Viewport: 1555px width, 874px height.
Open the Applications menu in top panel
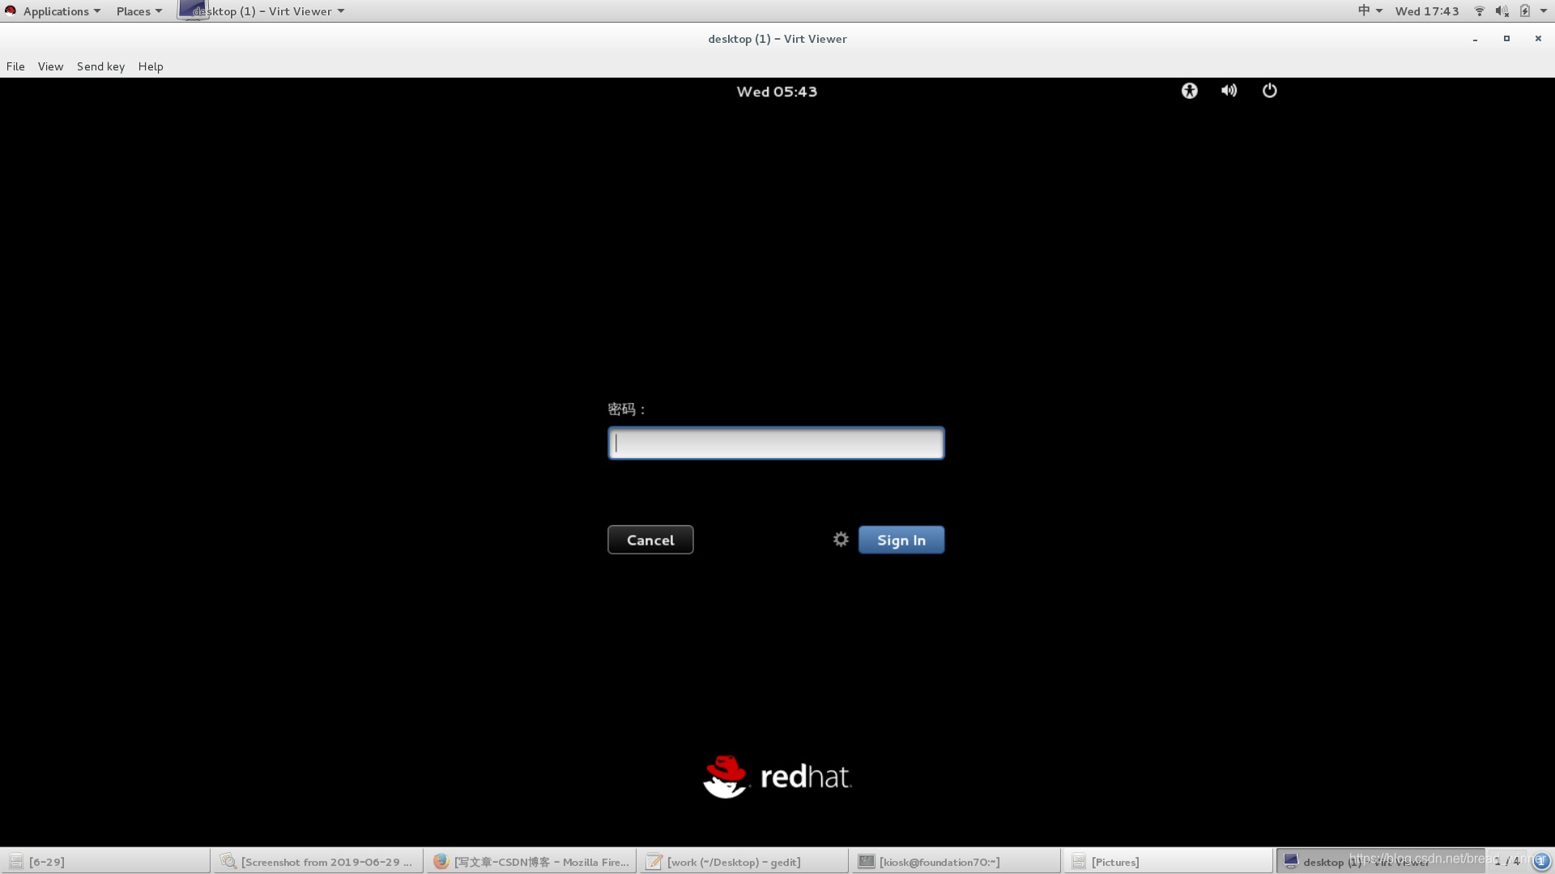62,11
